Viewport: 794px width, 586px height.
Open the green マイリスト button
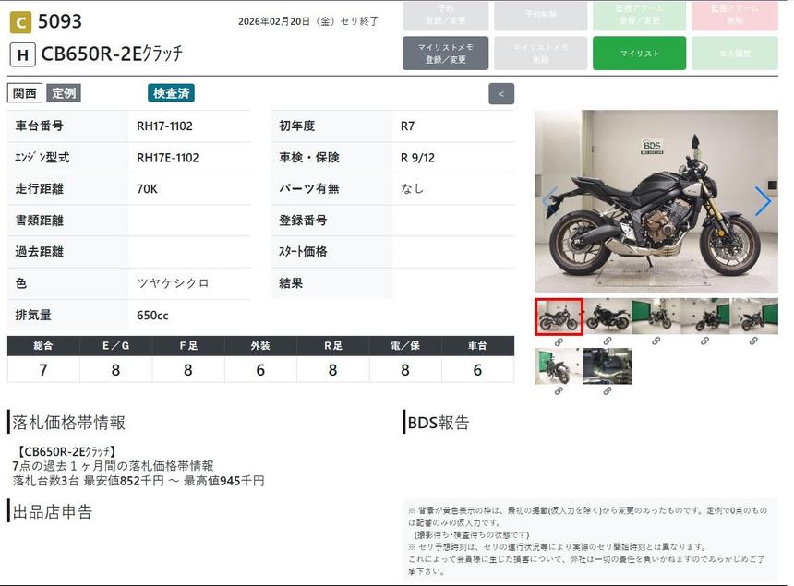pos(639,54)
